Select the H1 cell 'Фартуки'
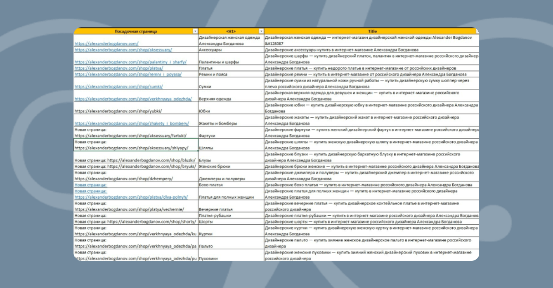 coord(231,133)
